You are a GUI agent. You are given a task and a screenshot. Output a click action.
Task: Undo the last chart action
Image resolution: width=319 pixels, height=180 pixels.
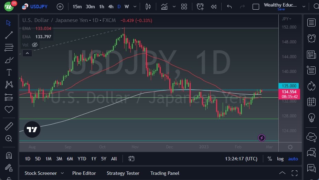click(x=229, y=7)
